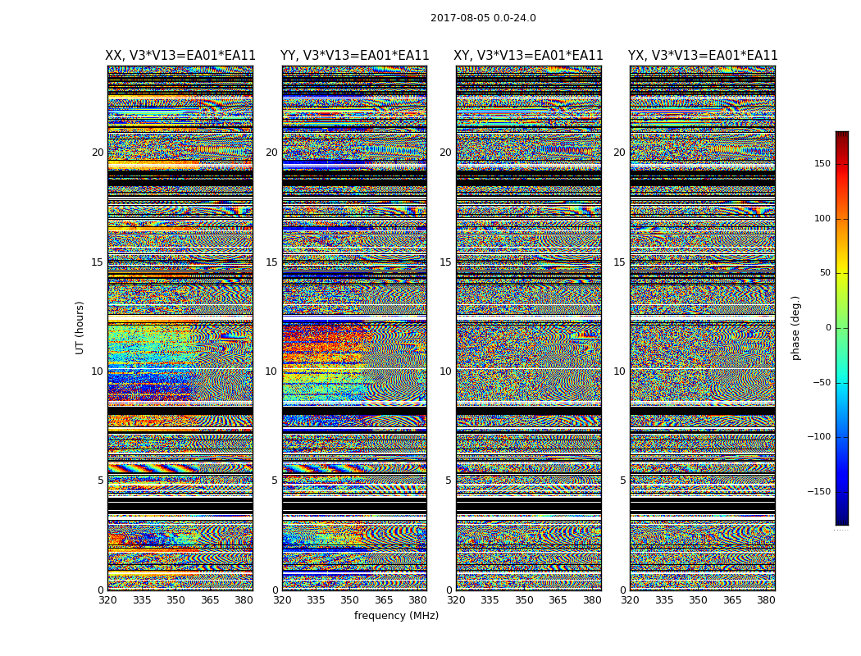This screenshot has width=861, height=656.
Task: Click the "frequency (MHz)" x-axis label
Action: [396, 615]
